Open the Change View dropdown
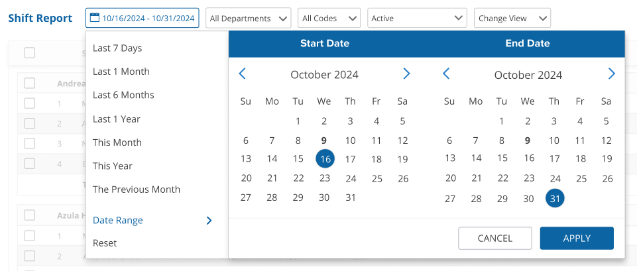This screenshot has width=637, height=271. point(512,19)
